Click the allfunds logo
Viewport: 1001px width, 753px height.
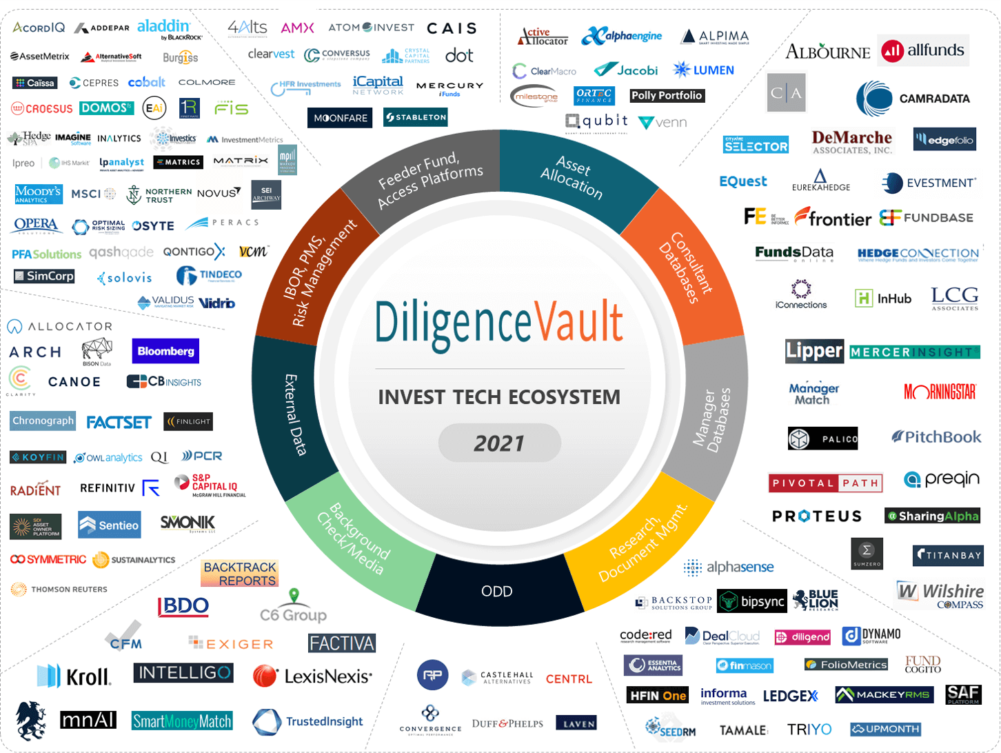[x=923, y=50]
